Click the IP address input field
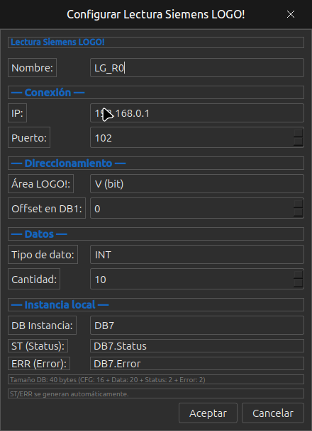 click(197, 113)
